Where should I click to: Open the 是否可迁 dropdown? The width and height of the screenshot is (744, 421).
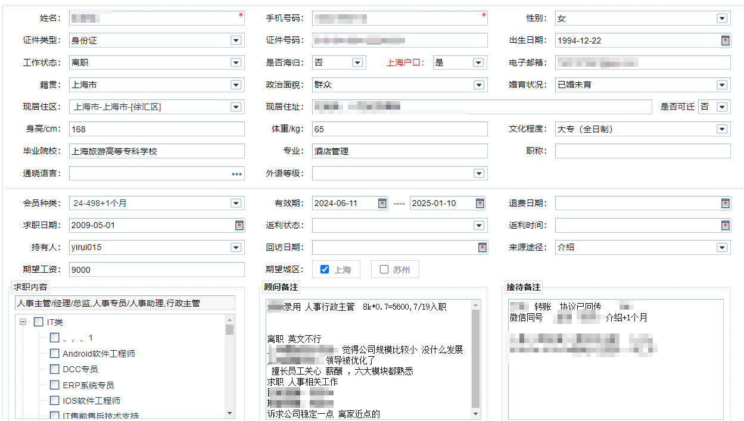coord(722,107)
